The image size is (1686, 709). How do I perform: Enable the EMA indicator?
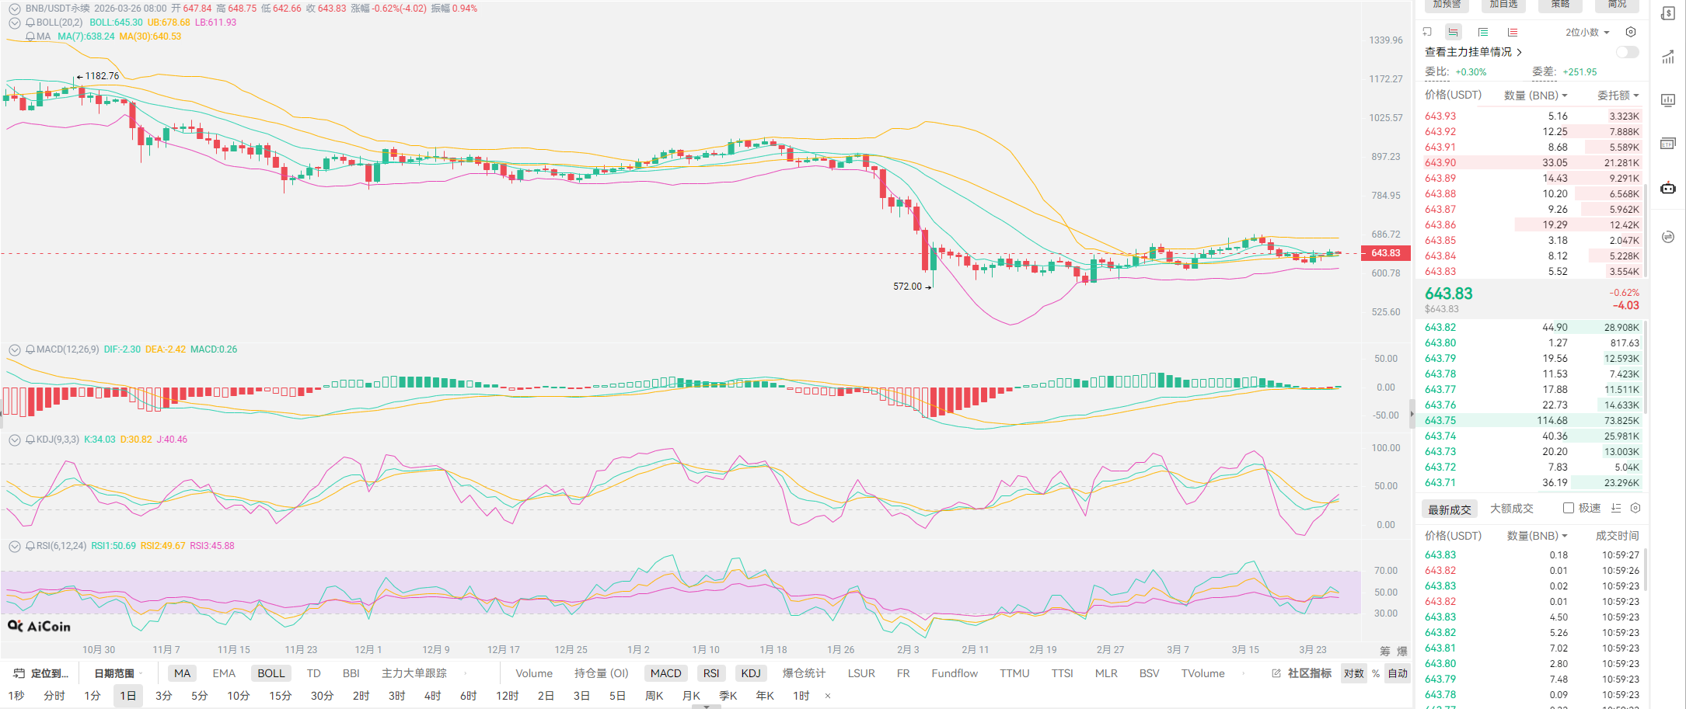click(x=224, y=673)
